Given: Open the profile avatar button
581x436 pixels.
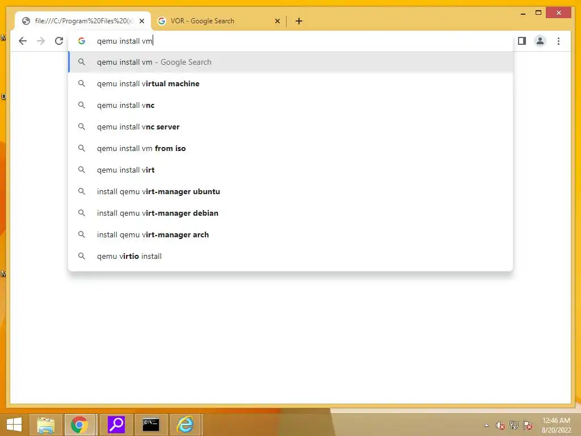Looking at the screenshot, I should coord(540,41).
